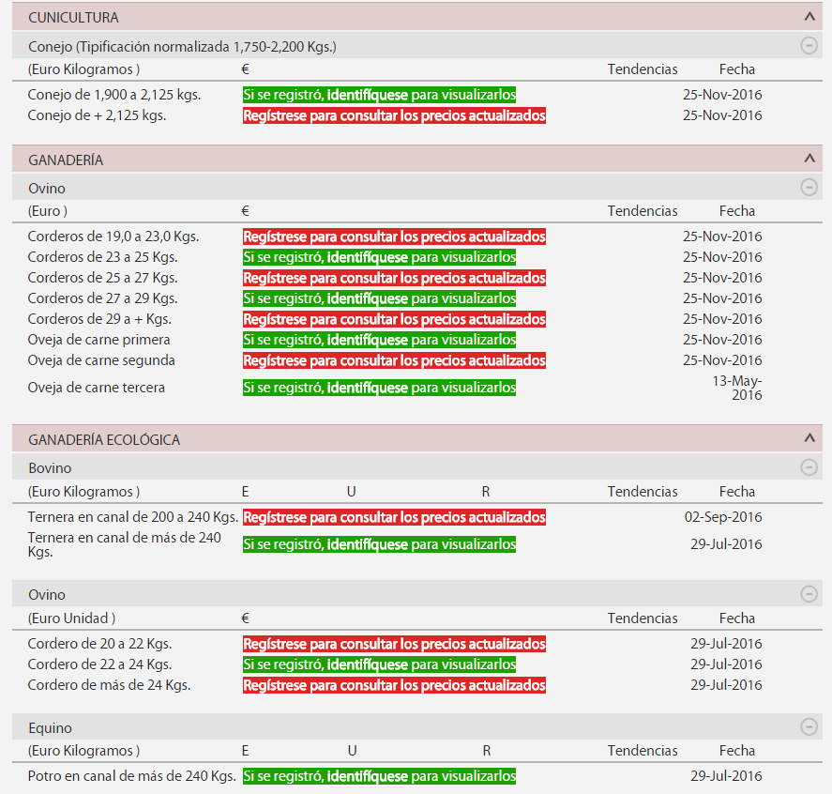Collapse the GANADERÍA section chevron
Image resolution: width=832 pixels, height=794 pixels.
809,160
